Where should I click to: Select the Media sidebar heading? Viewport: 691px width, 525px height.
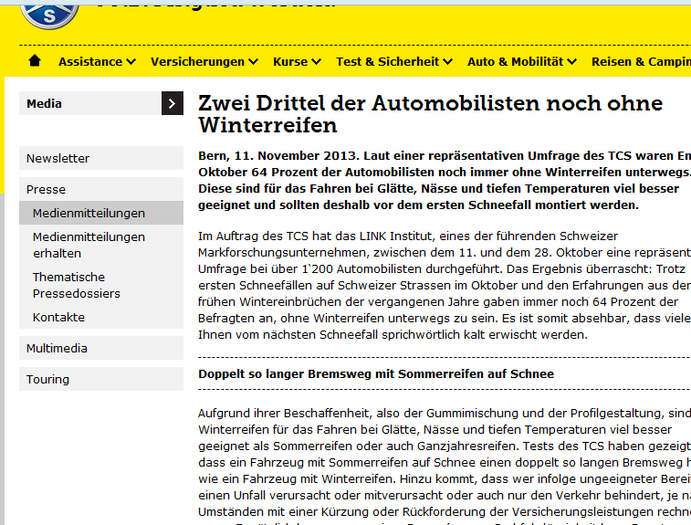(90, 103)
